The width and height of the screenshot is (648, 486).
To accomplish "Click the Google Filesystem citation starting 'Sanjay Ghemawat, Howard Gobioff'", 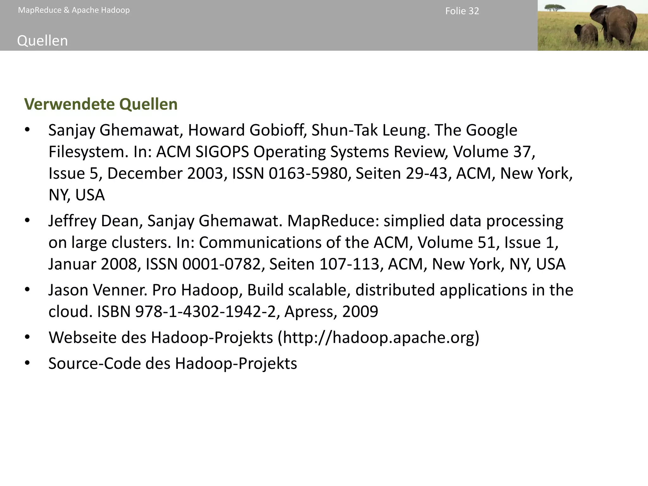I will pyautogui.click(x=310, y=162).
